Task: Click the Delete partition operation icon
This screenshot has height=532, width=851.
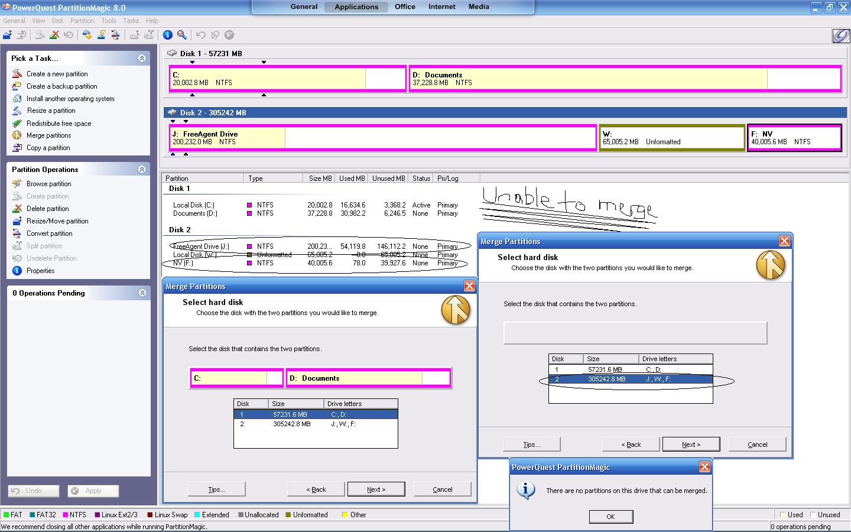Action: point(17,209)
